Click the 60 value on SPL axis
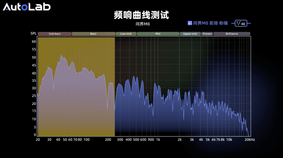283x158 pixels. tap(34, 42)
